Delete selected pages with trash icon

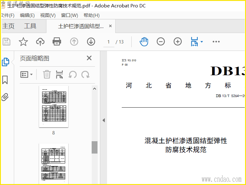pyautogui.click(x=47, y=74)
